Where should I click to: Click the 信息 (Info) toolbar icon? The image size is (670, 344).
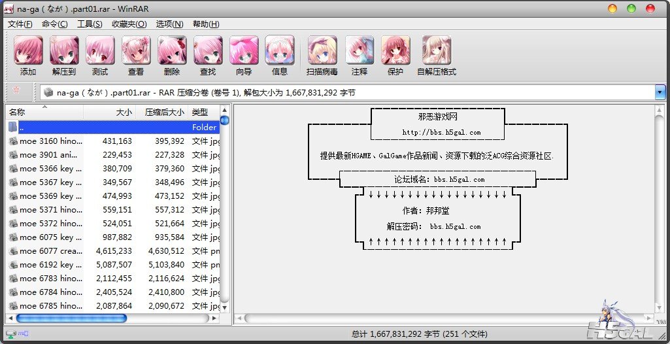click(x=280, y=50)
